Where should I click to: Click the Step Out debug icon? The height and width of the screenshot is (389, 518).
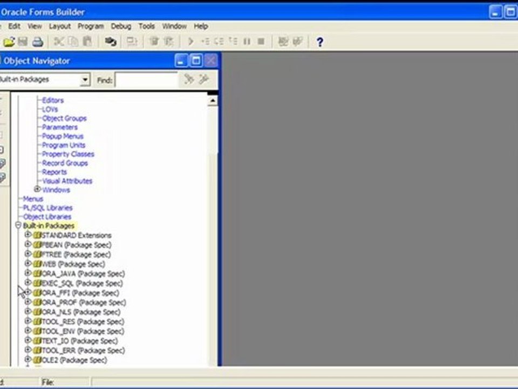233,42
